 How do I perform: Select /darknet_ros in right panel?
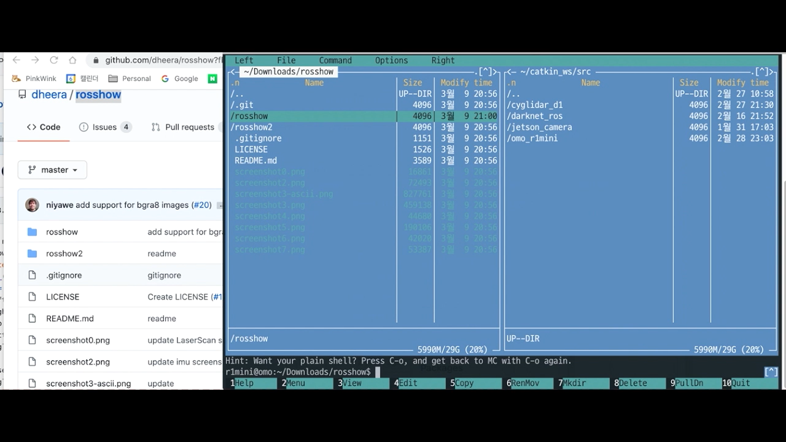tap(588, 116)
